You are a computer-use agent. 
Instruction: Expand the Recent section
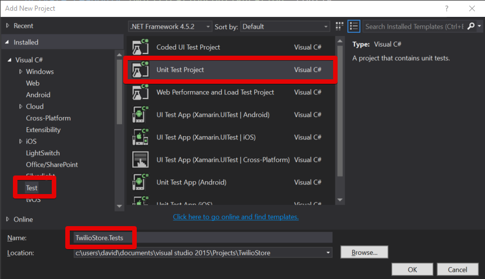[8, 26]
